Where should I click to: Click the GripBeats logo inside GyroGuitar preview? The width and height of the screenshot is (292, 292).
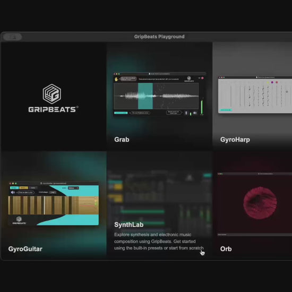[19, 220]
